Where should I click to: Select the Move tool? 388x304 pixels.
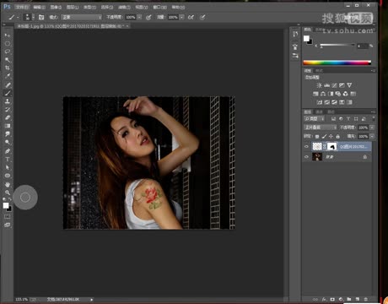8,35
